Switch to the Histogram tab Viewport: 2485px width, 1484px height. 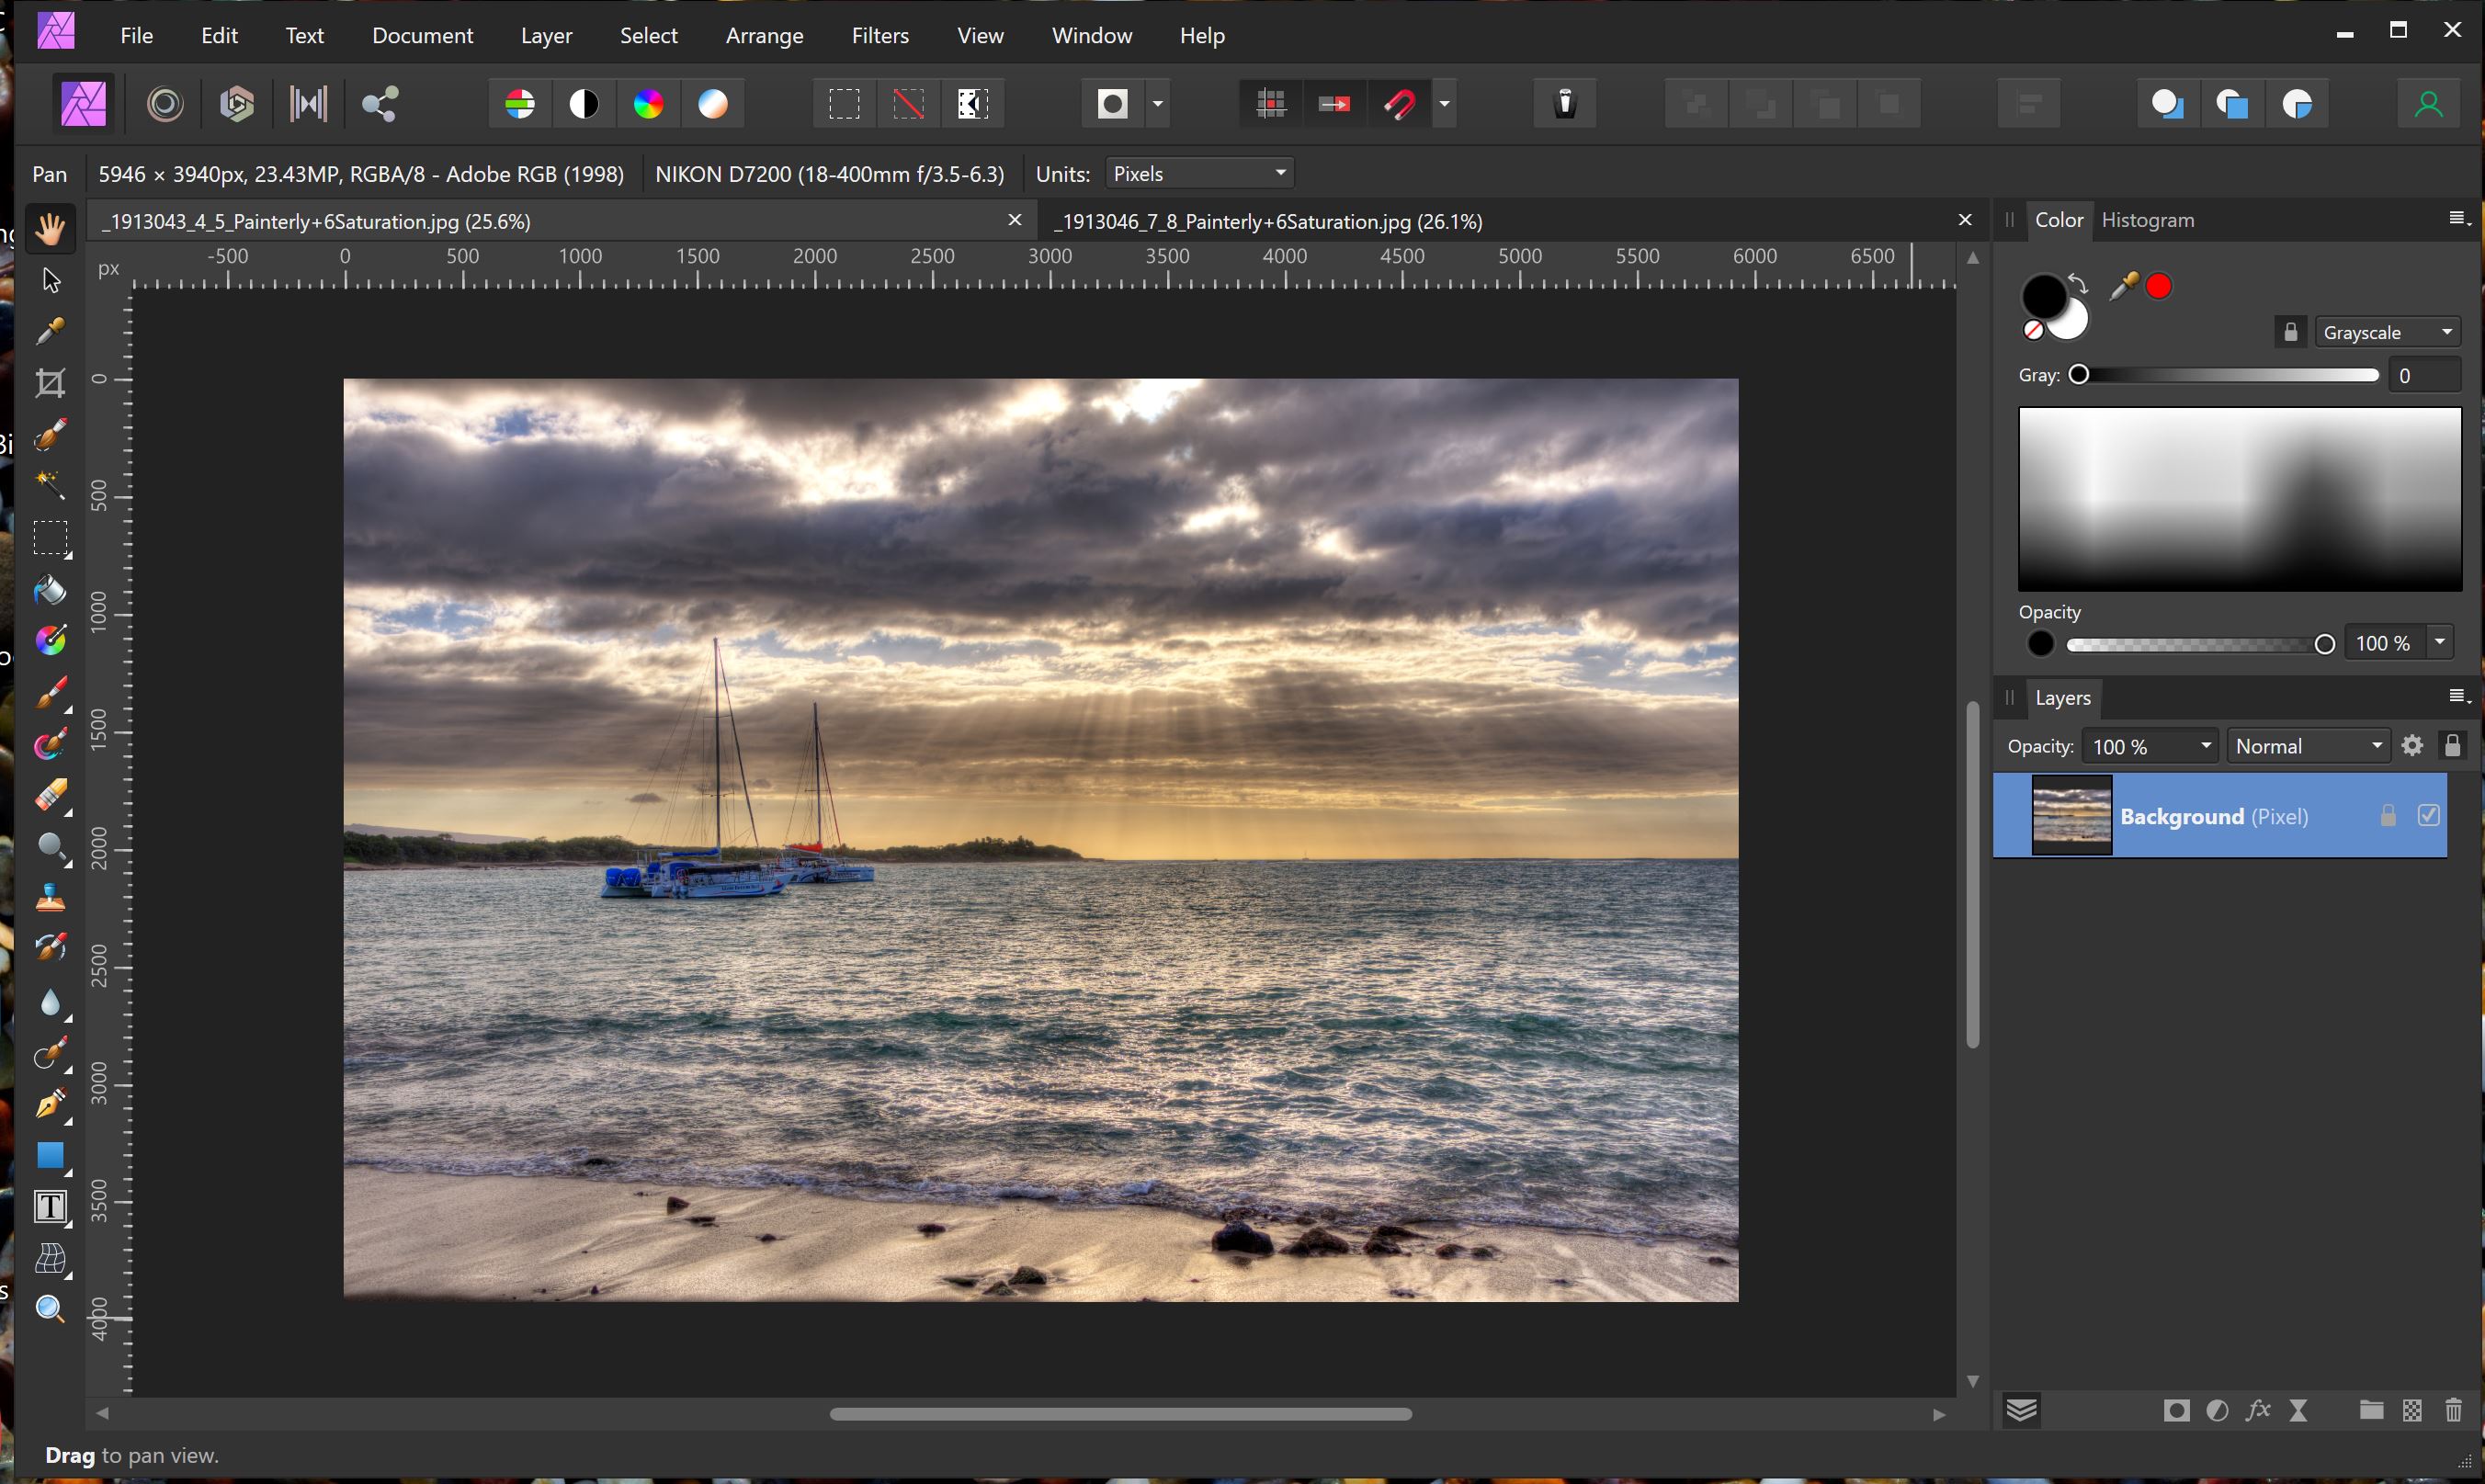pos(2147,220)
